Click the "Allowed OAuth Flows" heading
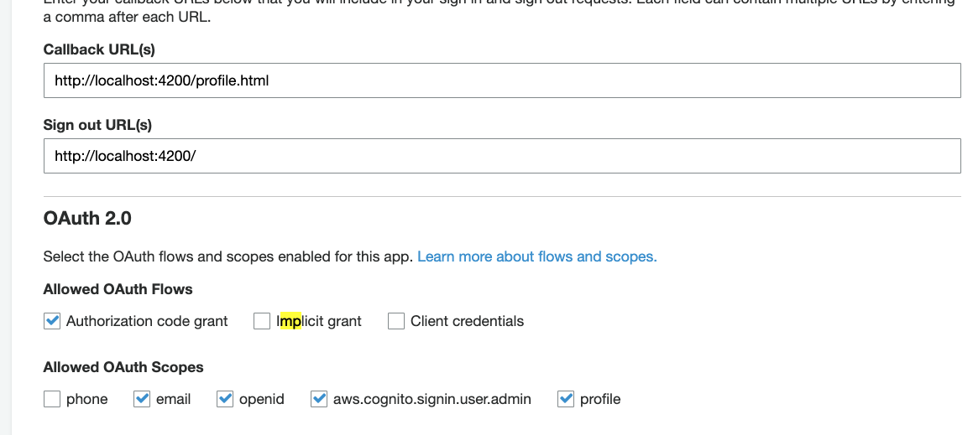This screenshot has width=973, height=435. click(118, 289)
